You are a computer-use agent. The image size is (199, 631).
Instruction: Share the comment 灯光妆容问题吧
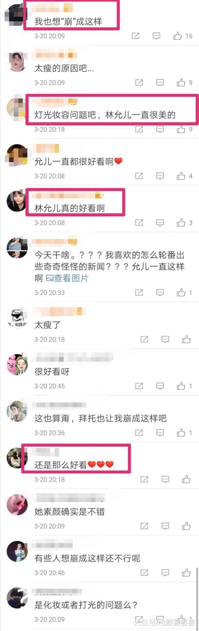[139, 129]
